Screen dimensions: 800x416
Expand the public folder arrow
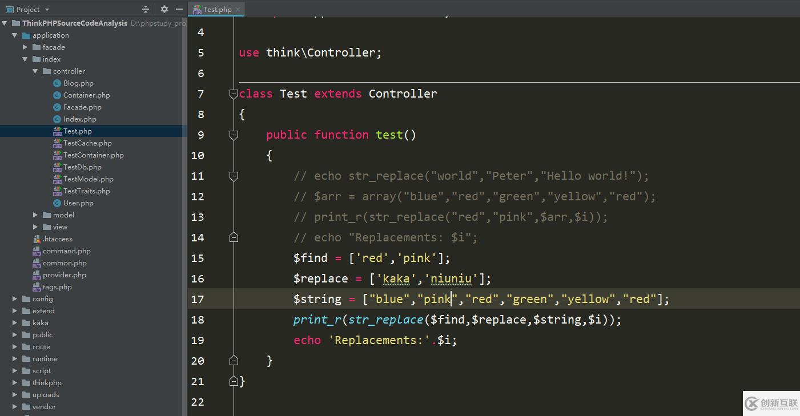(15, 335)
